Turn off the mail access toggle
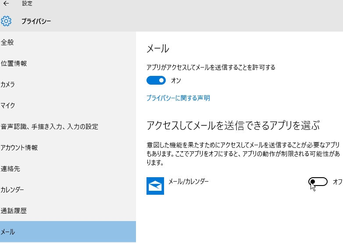 156,80
